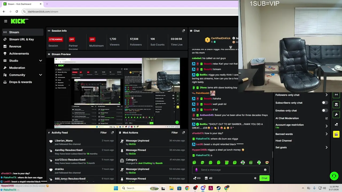Click Liberian_Mano in the Activity Feed
Screen dimensions: 342x192
64,141
